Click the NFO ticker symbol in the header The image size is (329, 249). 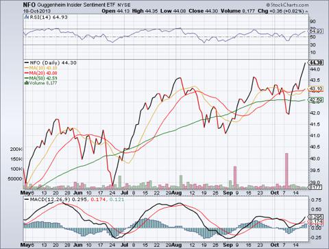(29, 5)
